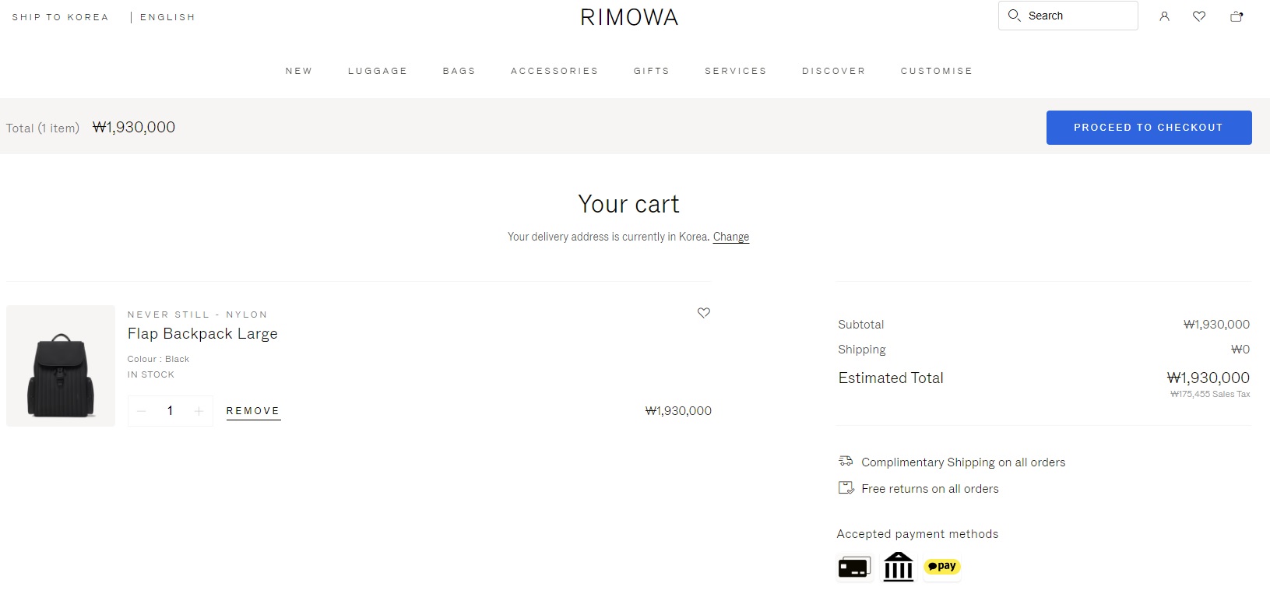Open the BAGS menu
Screen dimensions: 1270x594
point(459,71)
